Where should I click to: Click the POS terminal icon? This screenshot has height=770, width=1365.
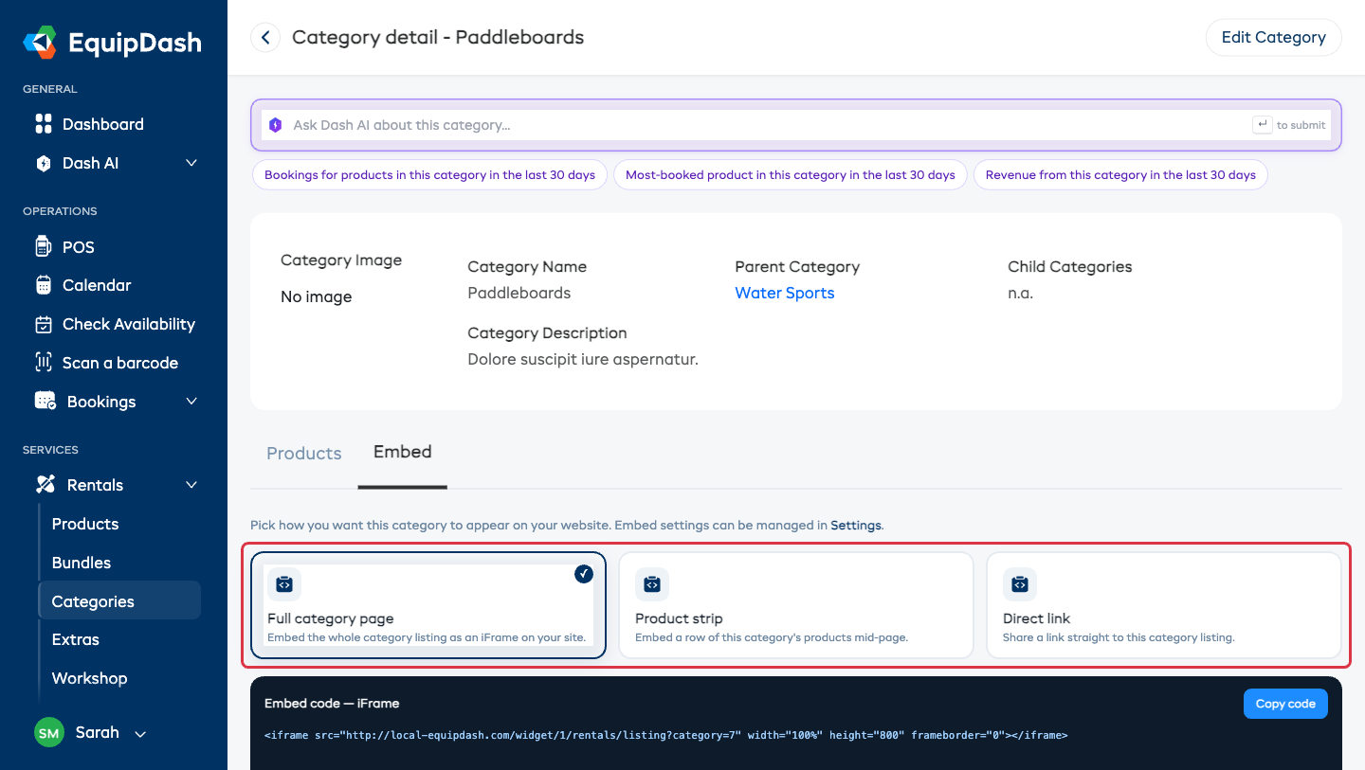point(43,247)
